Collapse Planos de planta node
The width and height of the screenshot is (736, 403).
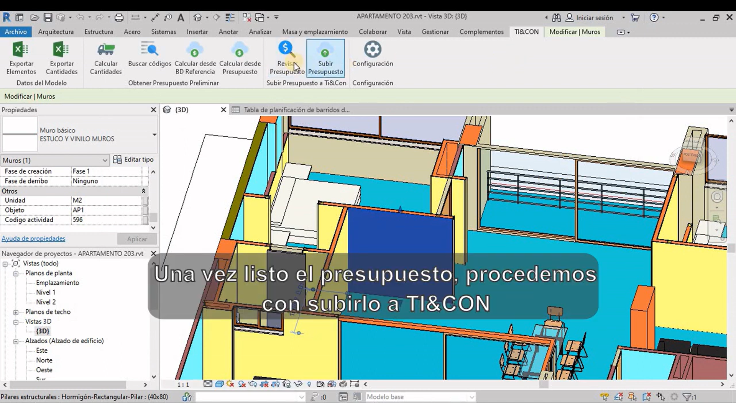tap(16, 274)
